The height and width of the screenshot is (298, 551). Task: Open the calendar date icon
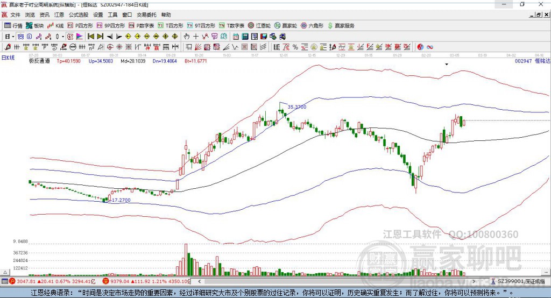click(x=236, y=37)
